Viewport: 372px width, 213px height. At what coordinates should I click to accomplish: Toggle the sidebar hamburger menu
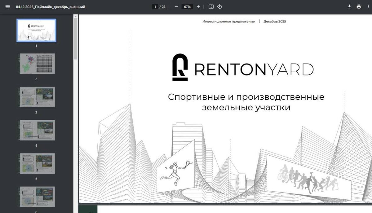coord(7,7)
